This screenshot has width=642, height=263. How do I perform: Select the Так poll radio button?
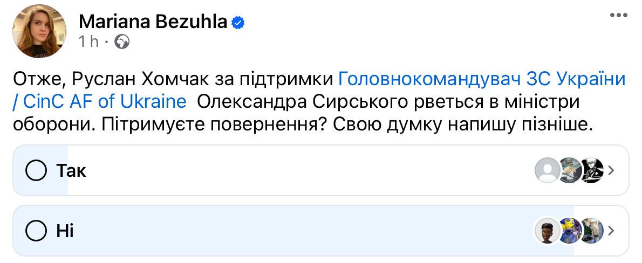(x=36, y=170)
